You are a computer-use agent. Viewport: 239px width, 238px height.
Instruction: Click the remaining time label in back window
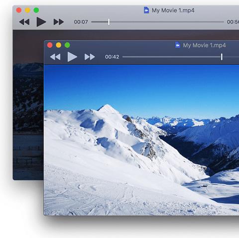tap(233, 22)
